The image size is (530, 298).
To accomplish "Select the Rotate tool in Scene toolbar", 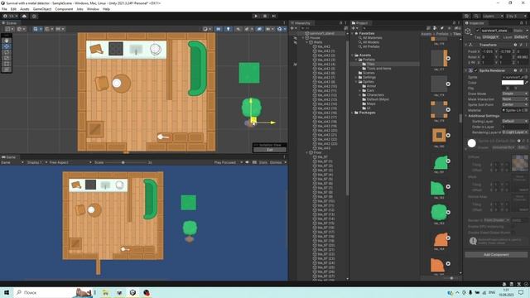I will tap(7, 52).
